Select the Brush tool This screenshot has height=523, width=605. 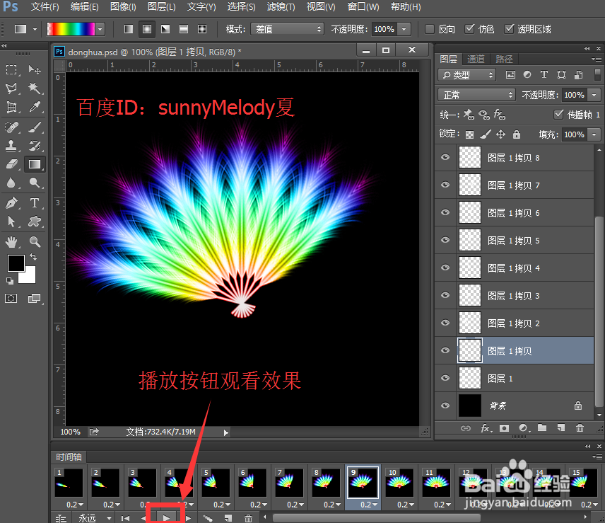[x=35, y=128]
